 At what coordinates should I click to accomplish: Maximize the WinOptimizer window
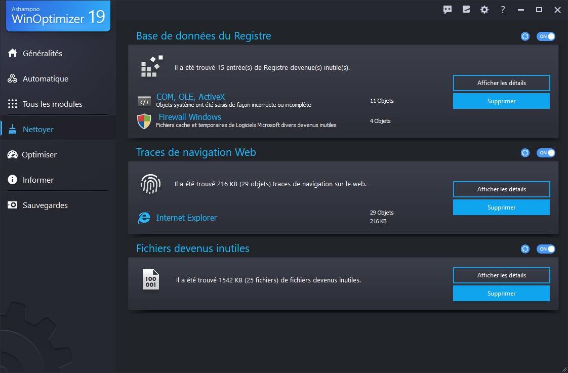pos(539,10)
